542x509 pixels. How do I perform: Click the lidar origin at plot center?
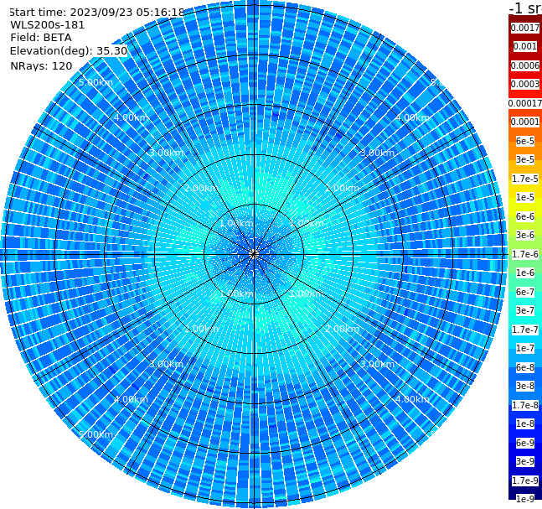[254, 254]
